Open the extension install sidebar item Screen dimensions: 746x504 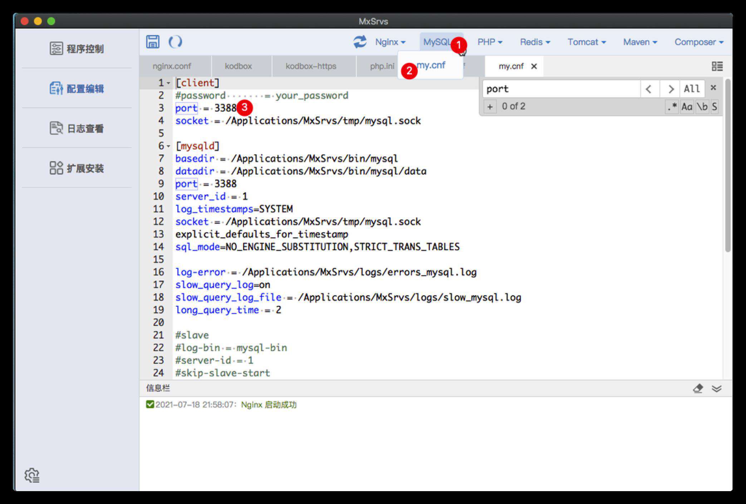pyautogui.click(x=77, y=168)
